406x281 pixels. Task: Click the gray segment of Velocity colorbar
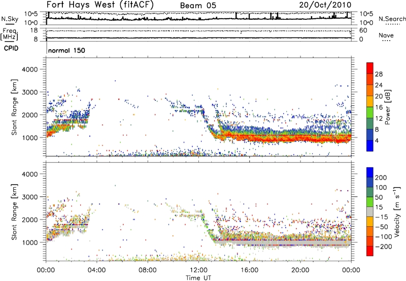pyautogui.click(x=370, y=212)
